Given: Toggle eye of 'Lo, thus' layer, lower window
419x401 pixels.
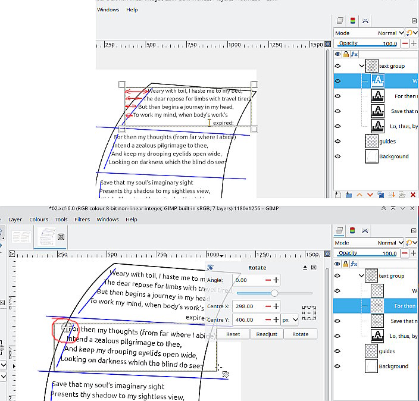Looking at the screenshot, I should (x=337, y=336).
